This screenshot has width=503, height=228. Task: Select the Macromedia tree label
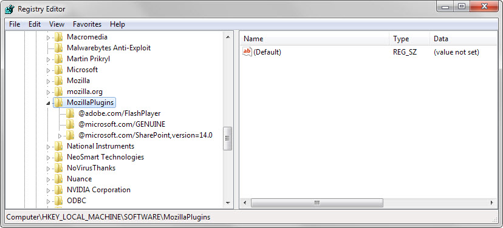click(x=87, y=37)
